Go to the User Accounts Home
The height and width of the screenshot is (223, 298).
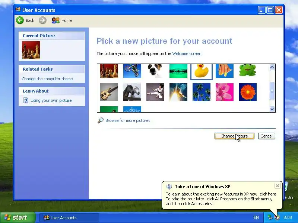click(x=61, y=20)
